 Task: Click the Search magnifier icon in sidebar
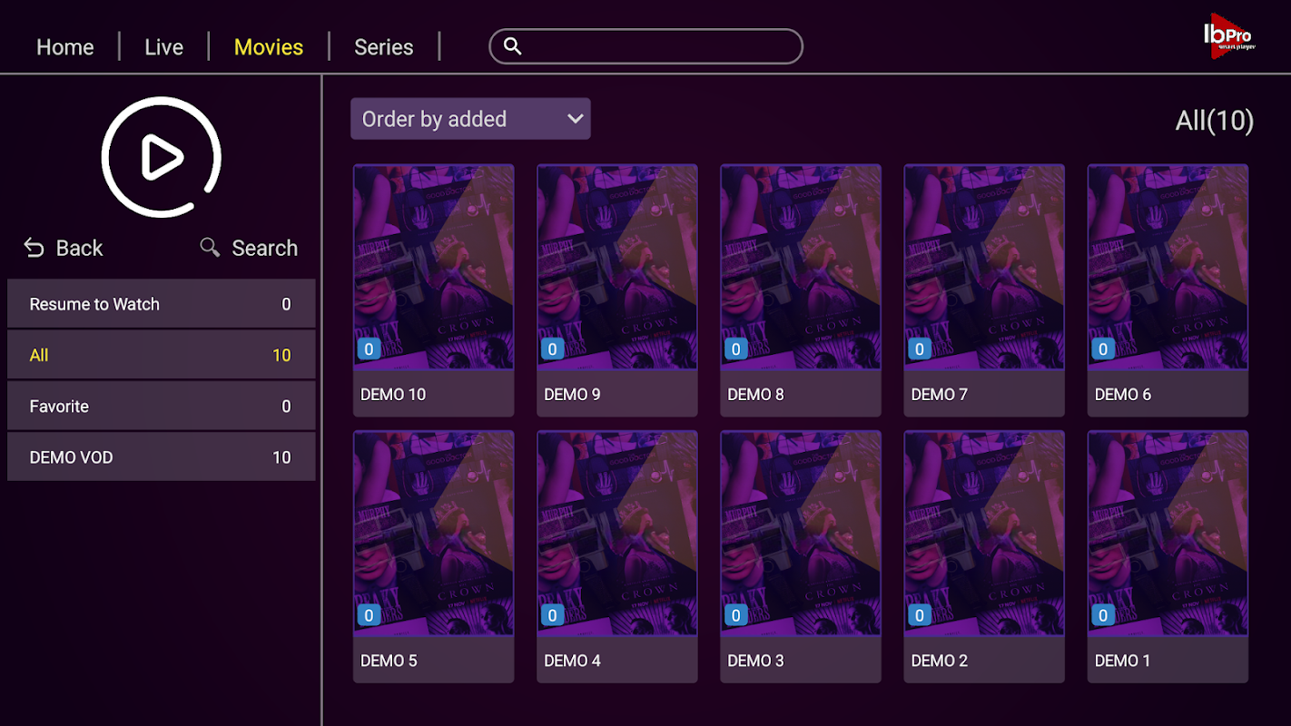coord(210,247)
